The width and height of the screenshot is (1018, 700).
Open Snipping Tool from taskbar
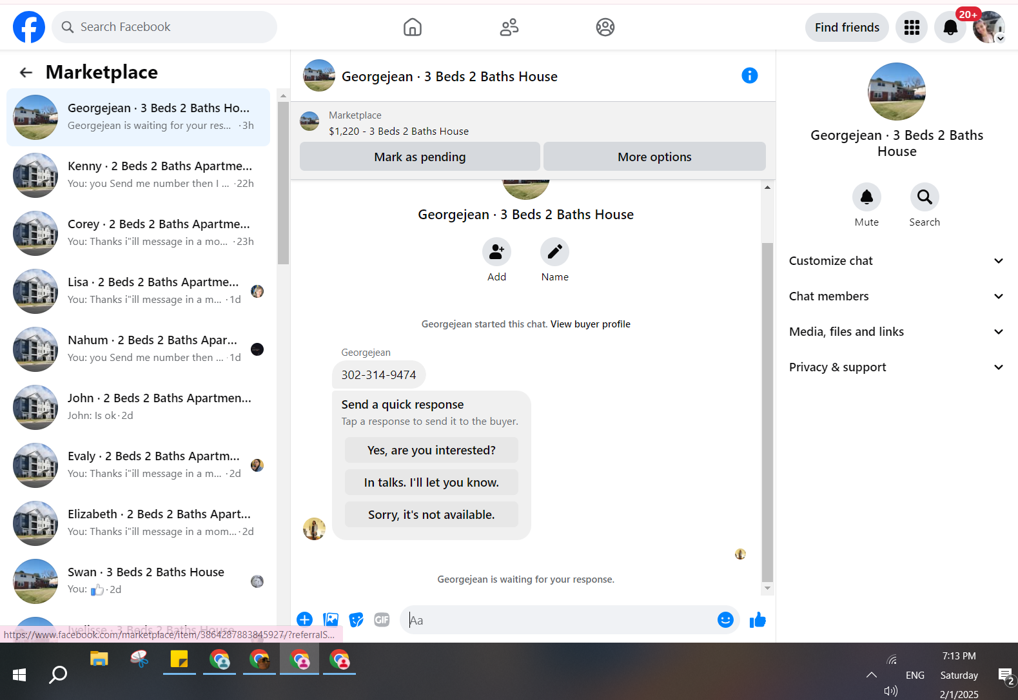139,659
